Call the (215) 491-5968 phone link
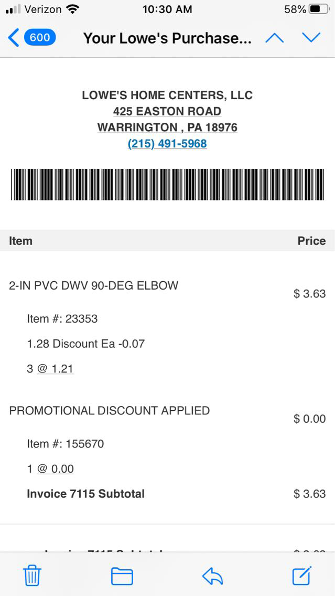 167,144
